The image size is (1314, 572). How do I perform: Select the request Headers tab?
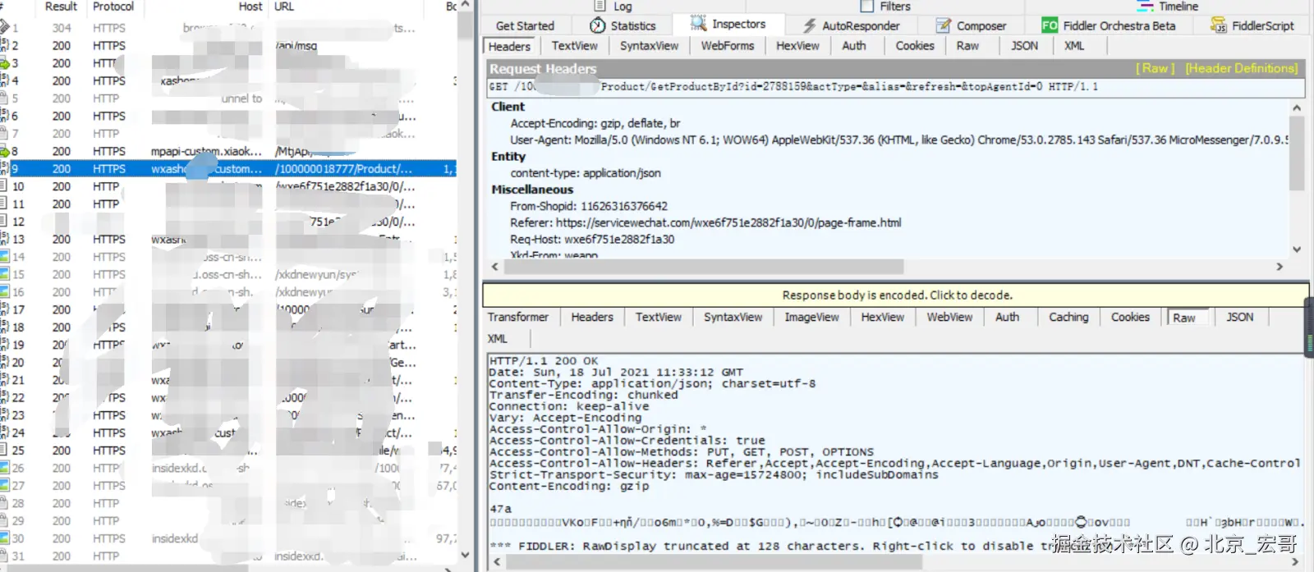click(509, 47)
